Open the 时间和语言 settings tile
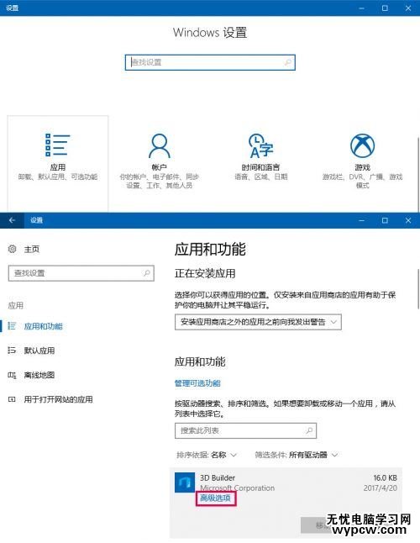This screenshot has height=543, width=420. [261, 157]
